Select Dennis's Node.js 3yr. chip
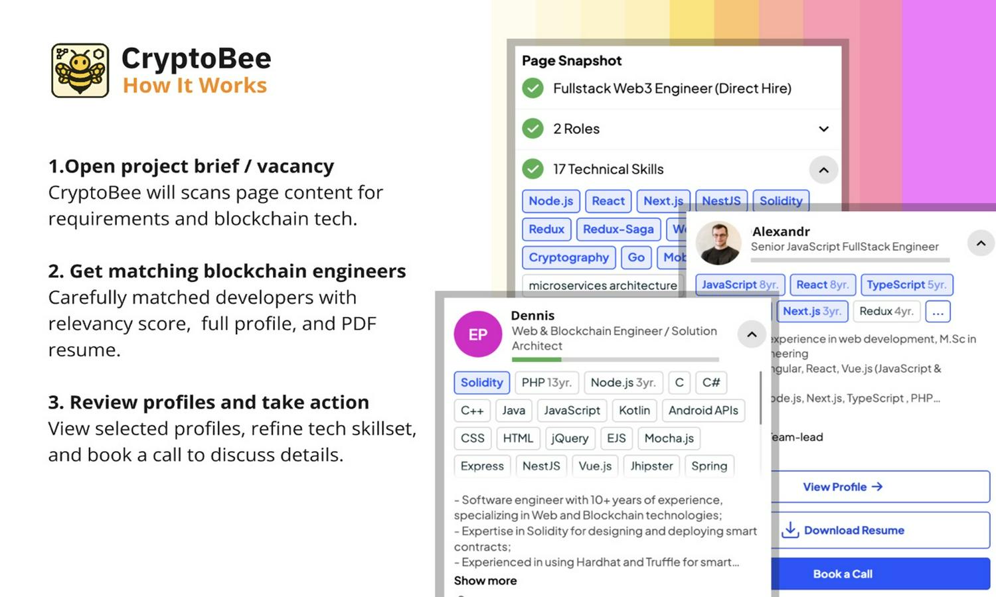996x597 pixels. tap(623, 383)
